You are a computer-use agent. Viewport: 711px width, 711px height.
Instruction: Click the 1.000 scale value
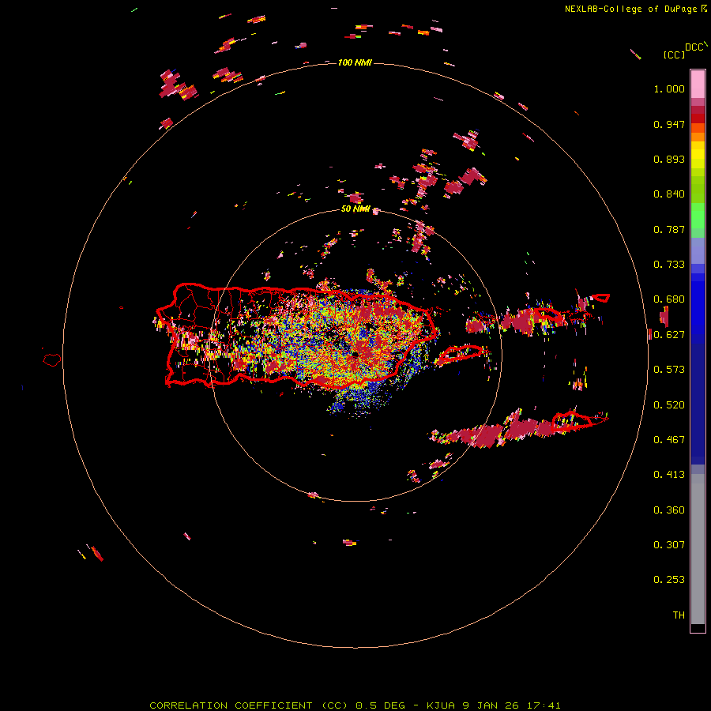(669, 88)
